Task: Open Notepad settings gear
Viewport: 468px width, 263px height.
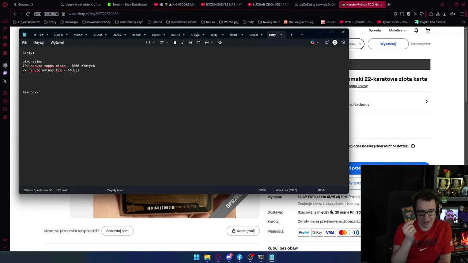Action: (x=343, y=42)
